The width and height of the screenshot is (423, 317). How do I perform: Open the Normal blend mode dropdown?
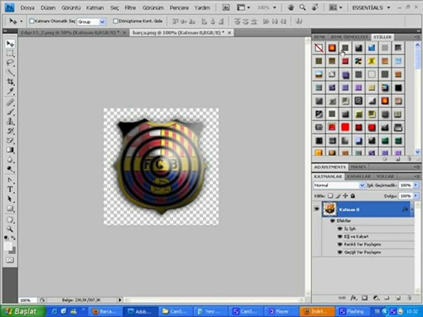coord(362,185)
